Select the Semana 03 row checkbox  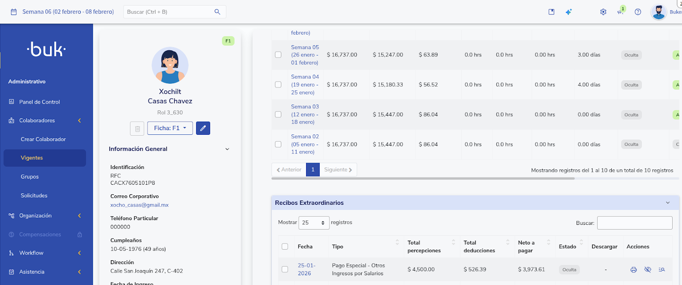point(278,114)
